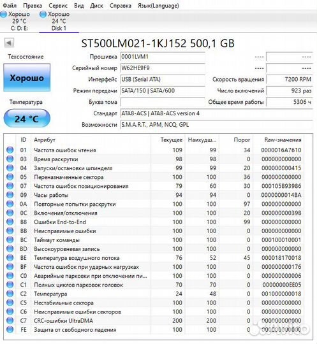Viewport: 317px width, 344px height.
Task: Click the rotation speed value 7200 RPM
Action: pyautogui.click(x=290, y=80)
